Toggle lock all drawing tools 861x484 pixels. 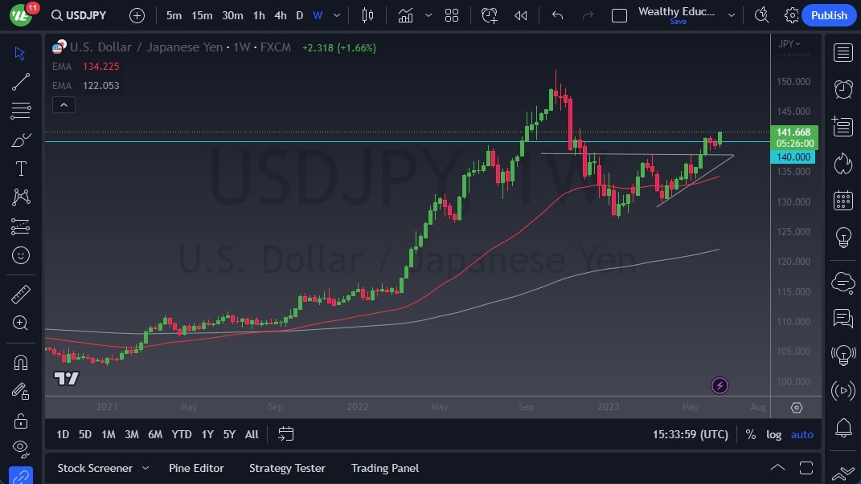pyautogui.click(x=21, y=421)
